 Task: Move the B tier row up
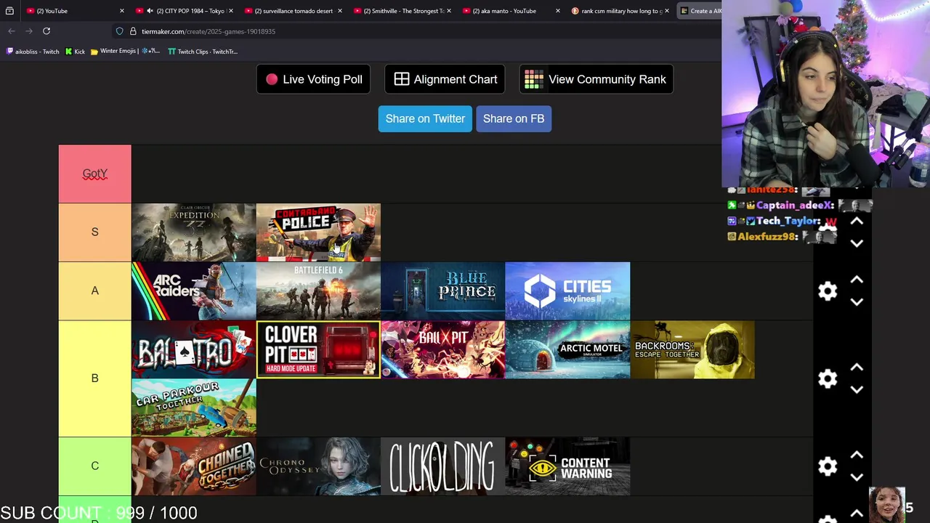[x=857, y=368]
